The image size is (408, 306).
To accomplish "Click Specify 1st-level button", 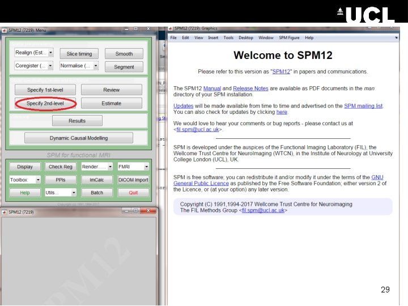I will (x=45, y=90).
